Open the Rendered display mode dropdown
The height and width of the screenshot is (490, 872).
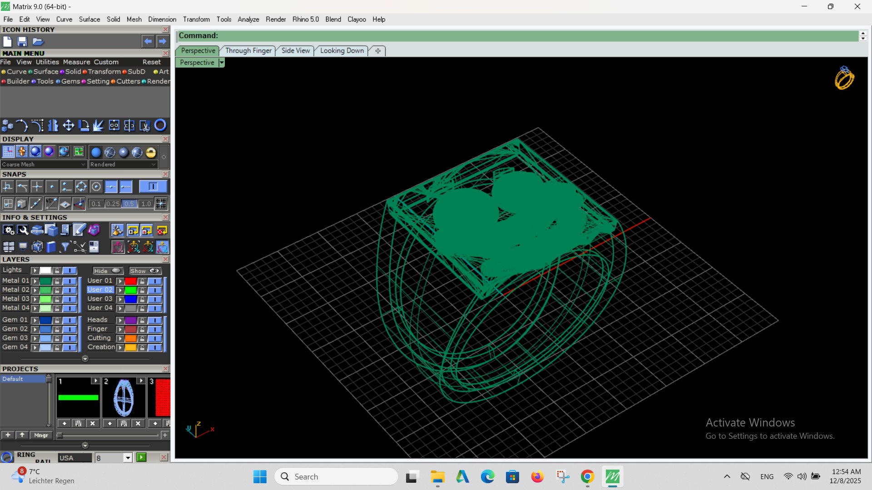tap(123, 165)
